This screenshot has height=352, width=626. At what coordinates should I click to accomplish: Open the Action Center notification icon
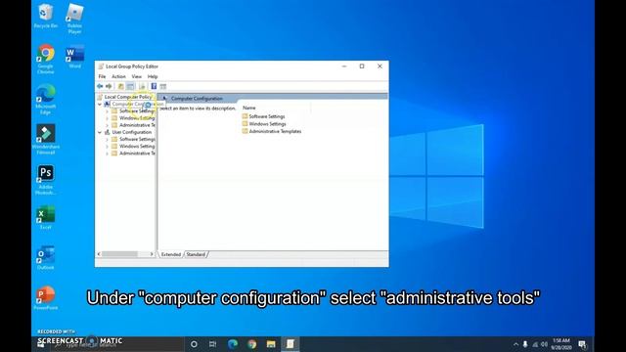point(582,344)
